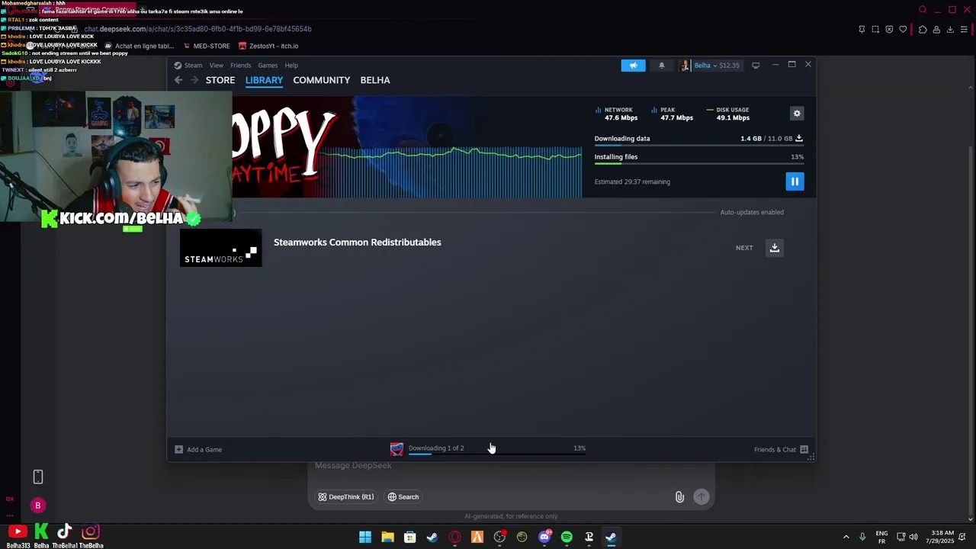Image resolution: width=976 pixels, height=549 pixels.
Task: Open File Explorer from taskbar
Action: click(x=387, y=538)
